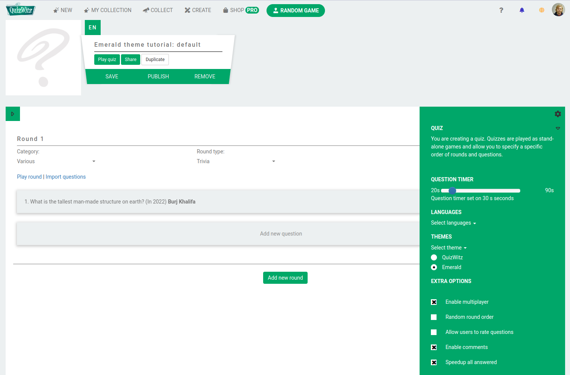Open the Import questions link
570x375 pixels.
pos(66,176)
